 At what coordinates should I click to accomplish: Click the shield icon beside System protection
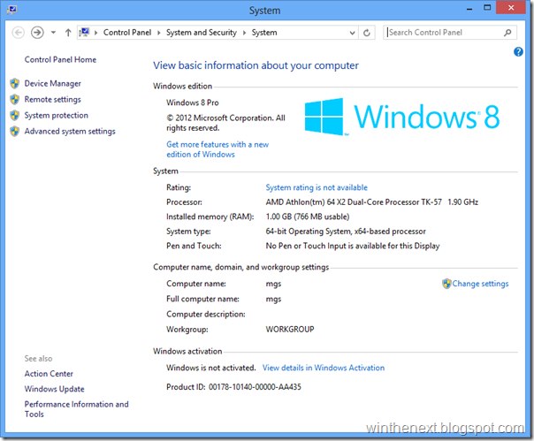tap(15, 116)
